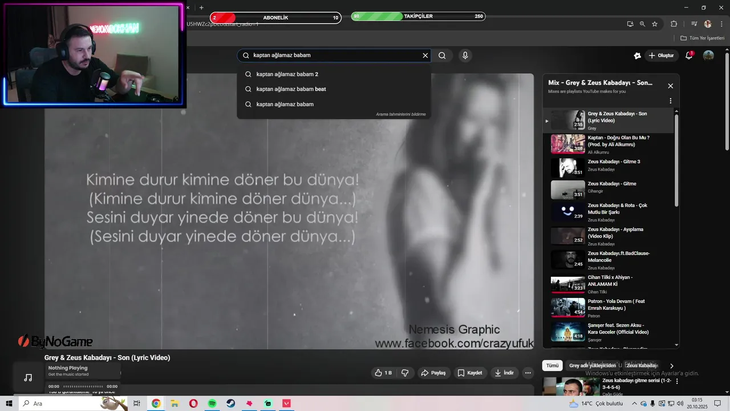Open File Explorer from taskbar

[175, 404]
